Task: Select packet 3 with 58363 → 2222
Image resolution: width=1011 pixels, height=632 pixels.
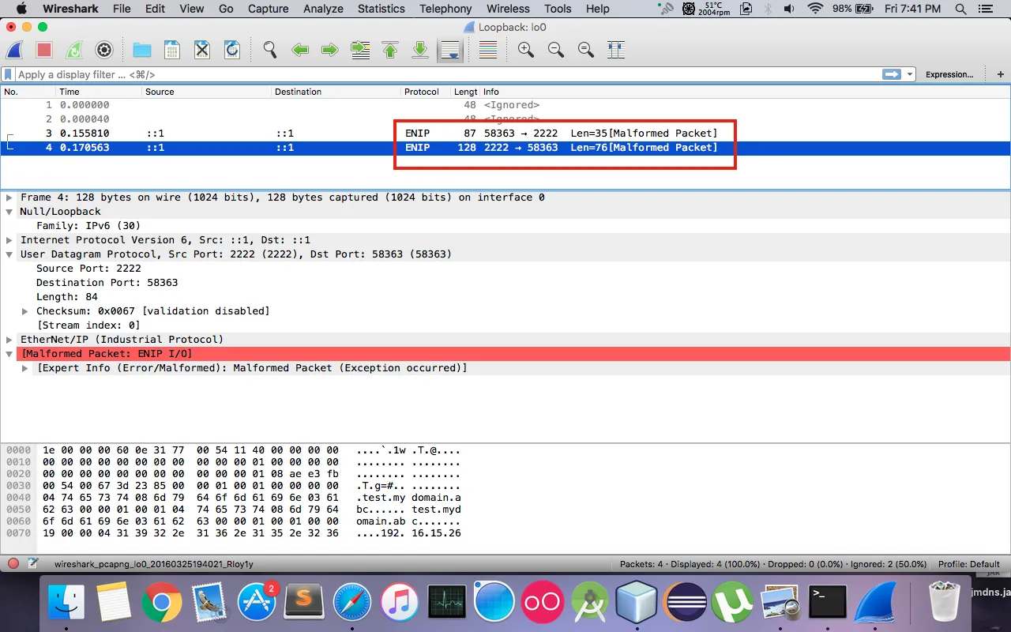Action: coord(505,134)
